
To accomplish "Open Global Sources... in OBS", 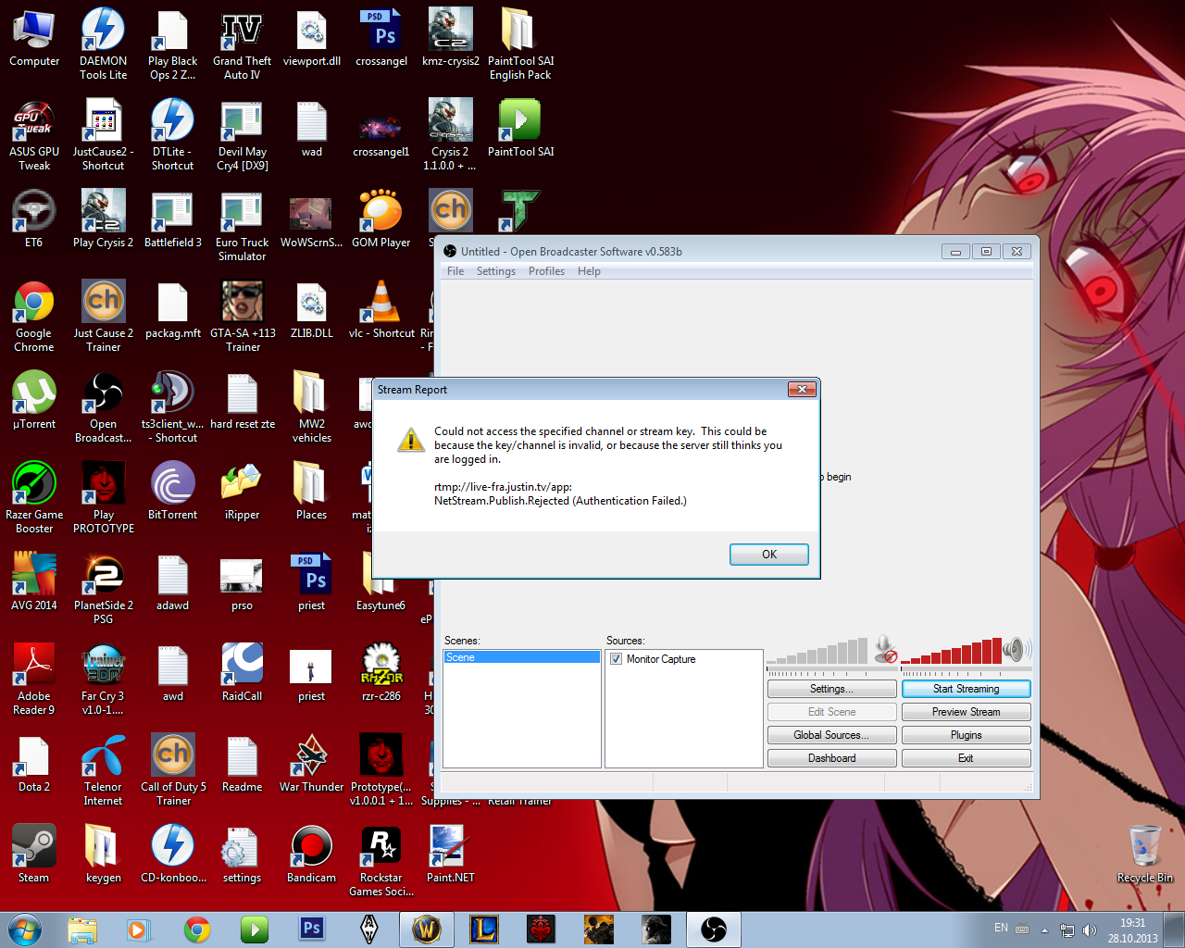I will click(831, 735).
